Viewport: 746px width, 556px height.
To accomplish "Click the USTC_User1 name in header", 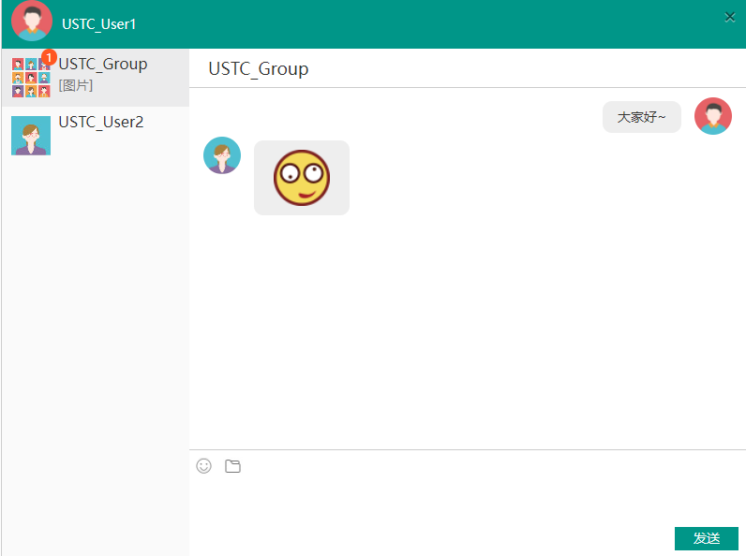I will tap(99, 24).
